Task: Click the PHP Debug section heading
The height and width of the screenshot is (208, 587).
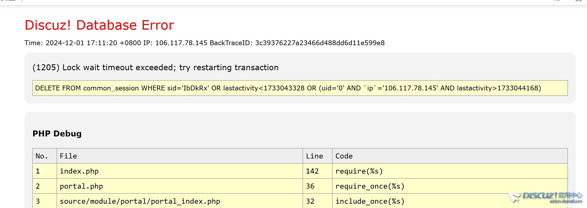Action: click(57, 134)
